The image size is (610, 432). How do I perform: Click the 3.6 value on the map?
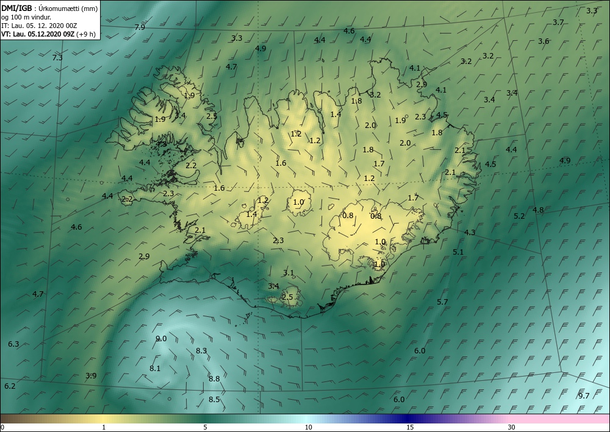544,41
